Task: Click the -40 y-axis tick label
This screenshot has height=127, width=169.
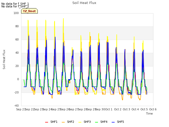Action: [16, 106]
